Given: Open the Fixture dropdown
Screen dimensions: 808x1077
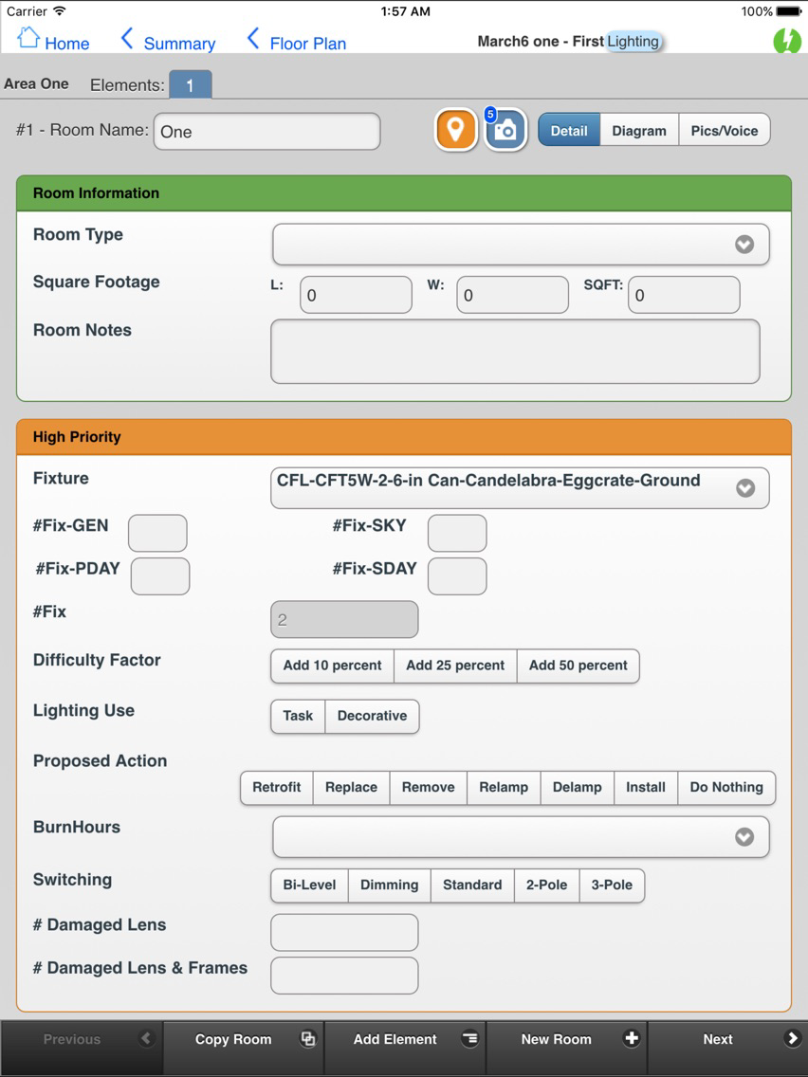Looking at the screenshot, I should coord(520,487).
